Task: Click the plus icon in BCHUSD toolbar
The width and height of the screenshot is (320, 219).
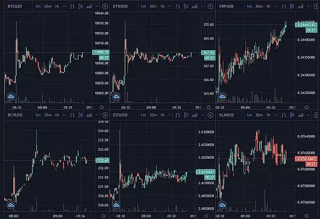Action: pyautogui.click(x=105, y=115)
